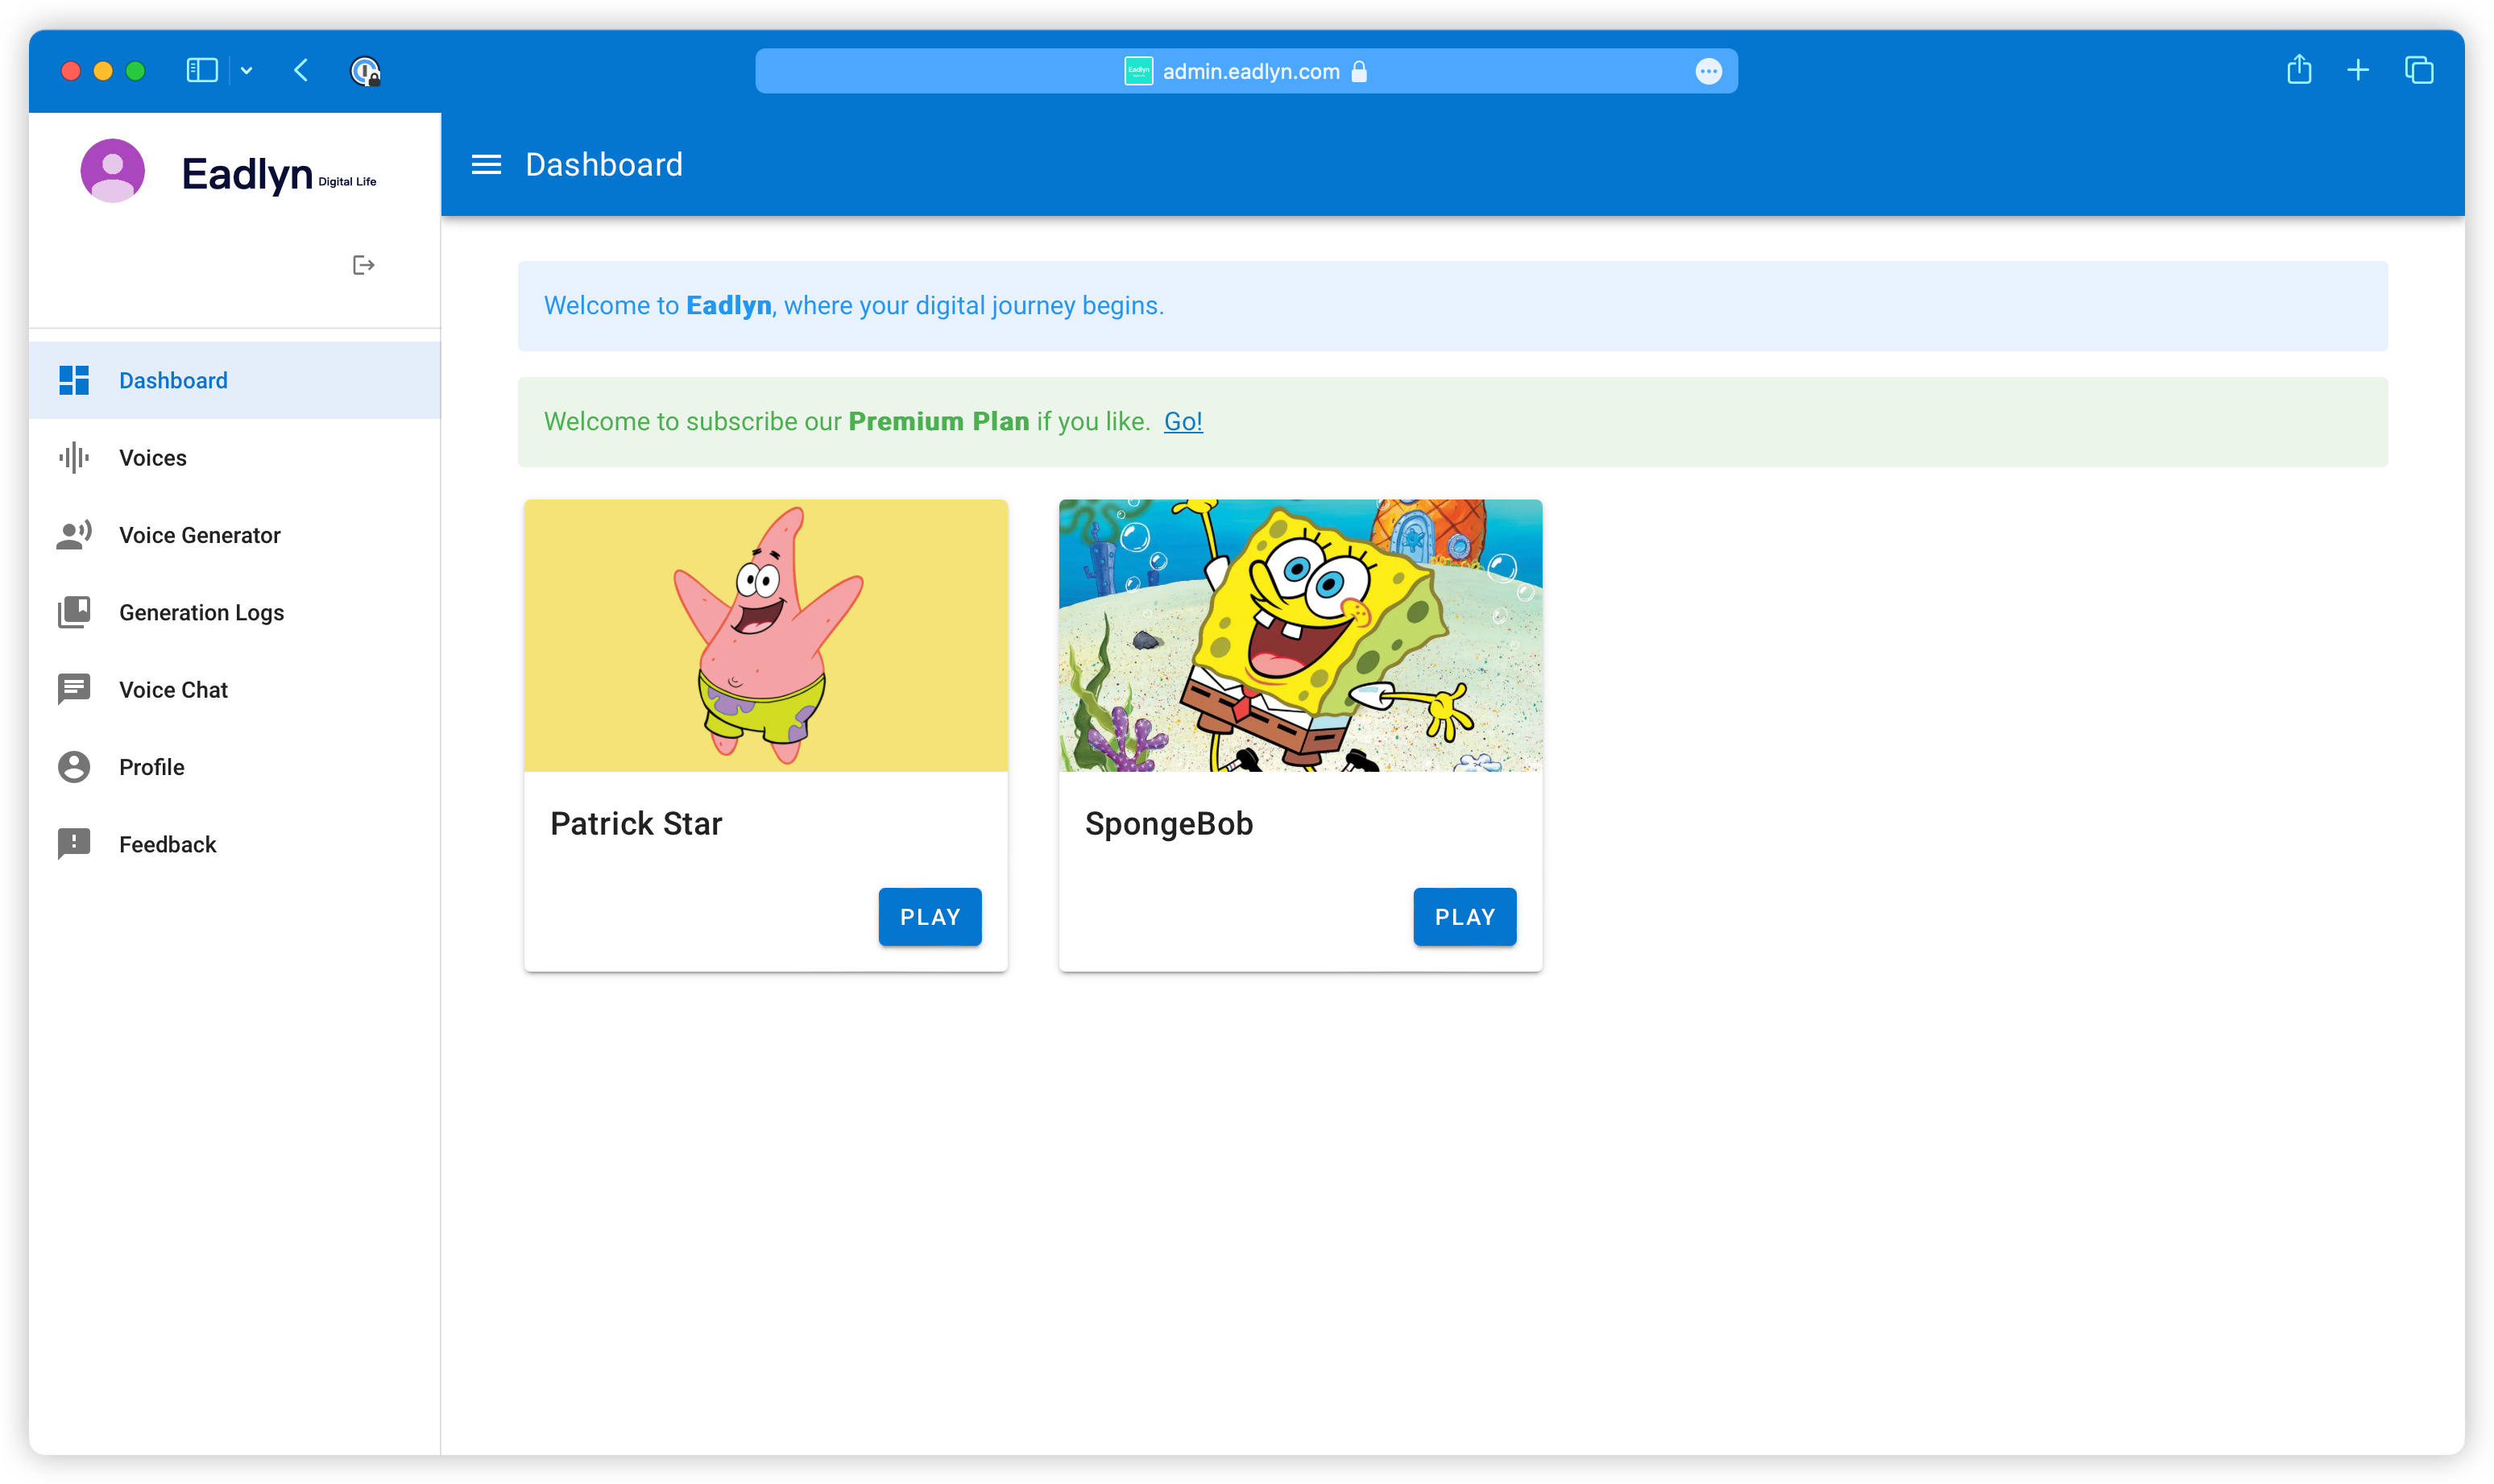Image resolution: width=2494 pixels, height=1484 pixels.
Task: Open Voice Generator from sidebar
Action: (199, 535)
